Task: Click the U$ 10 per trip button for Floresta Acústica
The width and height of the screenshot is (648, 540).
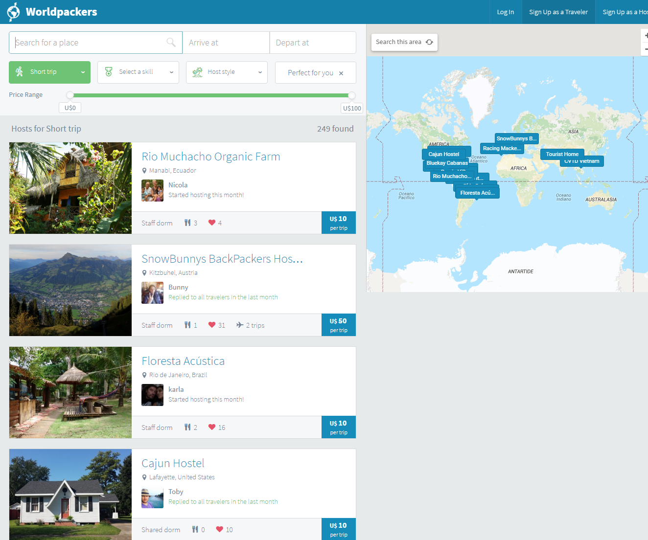Action: [339, 427]
